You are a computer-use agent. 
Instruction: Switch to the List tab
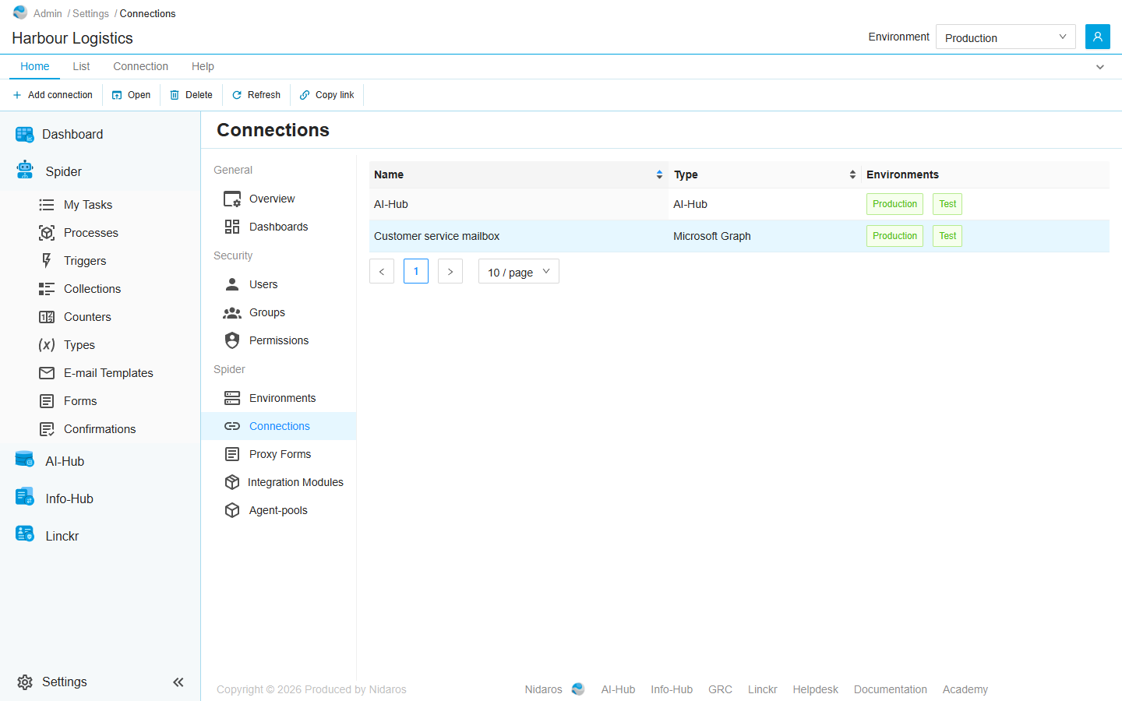click(81, 67)
